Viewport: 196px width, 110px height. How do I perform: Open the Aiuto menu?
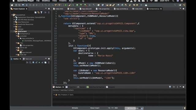pyautogui.click(x=71, y=1)
